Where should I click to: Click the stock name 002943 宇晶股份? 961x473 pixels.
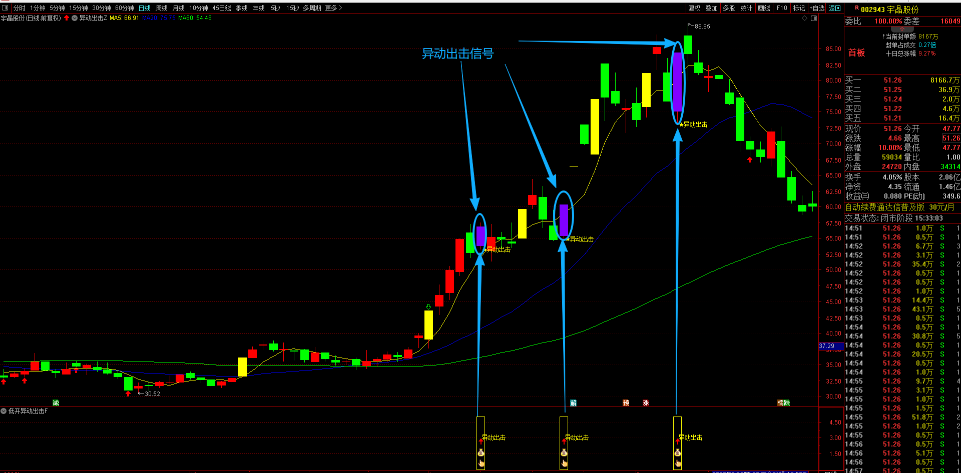point(890,9)
